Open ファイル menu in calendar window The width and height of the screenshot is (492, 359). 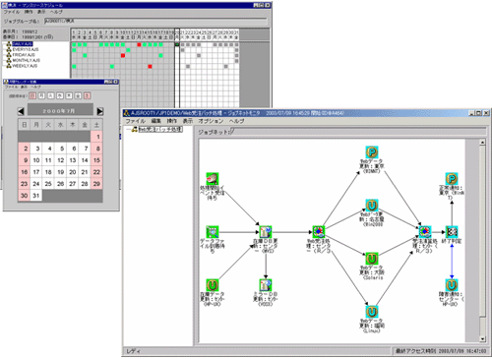[x=11, y=87]
